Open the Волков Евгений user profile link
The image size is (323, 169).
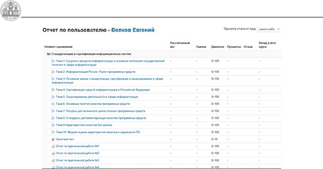click(133, 30)
